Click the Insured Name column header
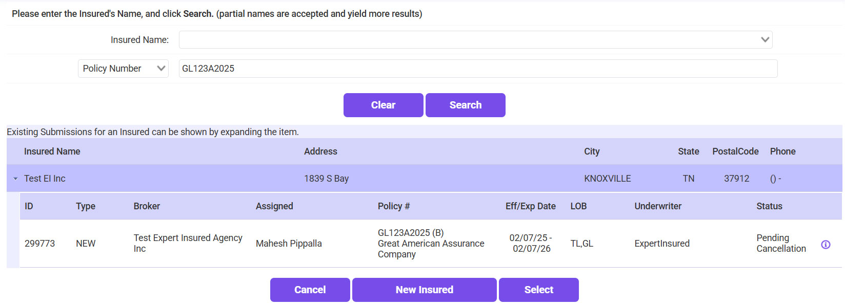This screenshot has width=845, height=306. tap(52, 151)
